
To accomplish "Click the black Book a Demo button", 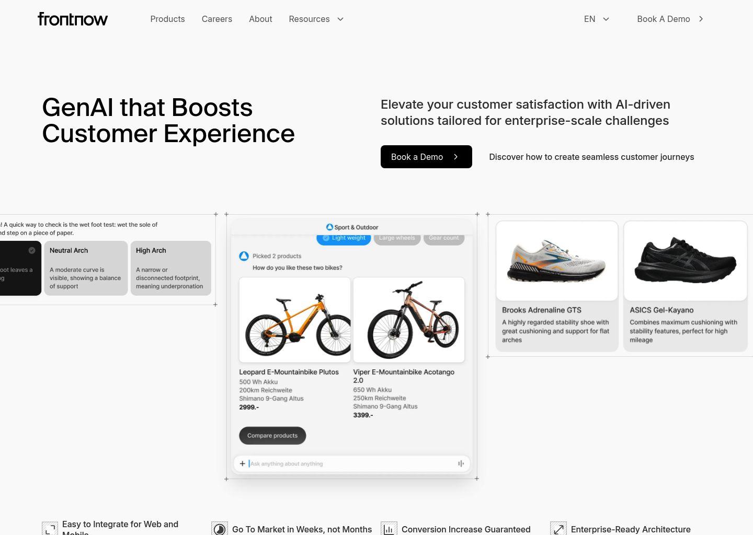I will pos(426,157).
